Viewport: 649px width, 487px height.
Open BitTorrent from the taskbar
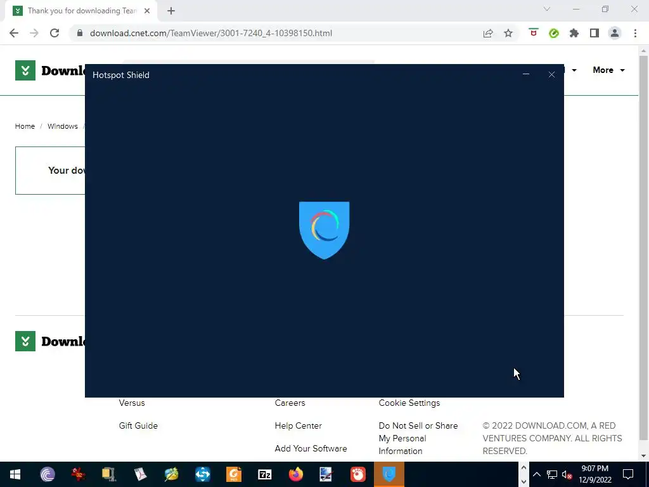point(47,474)
